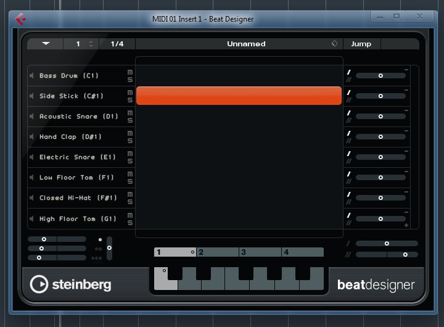
Task: Select swing 2 for Bass Drum lane
Action: [x=349, y=80]
